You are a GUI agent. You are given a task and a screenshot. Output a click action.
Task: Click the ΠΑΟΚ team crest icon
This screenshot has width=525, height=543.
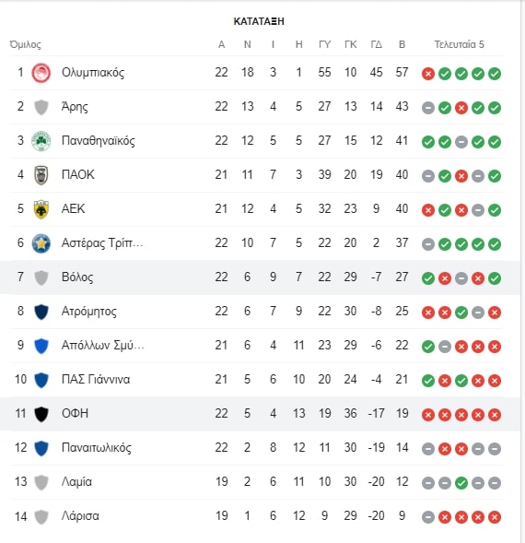click(41, 175)
